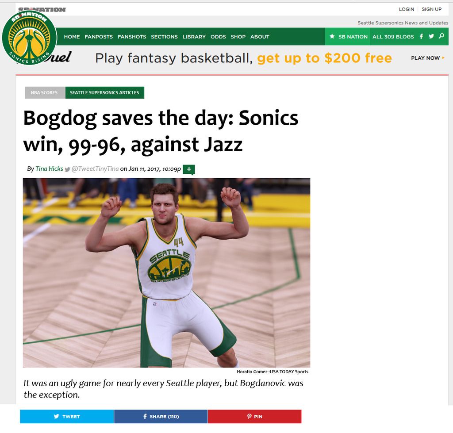Open author Tina Hicks profile link
Image resolution: width=453 pixels, height=433 pixels.
49,169
